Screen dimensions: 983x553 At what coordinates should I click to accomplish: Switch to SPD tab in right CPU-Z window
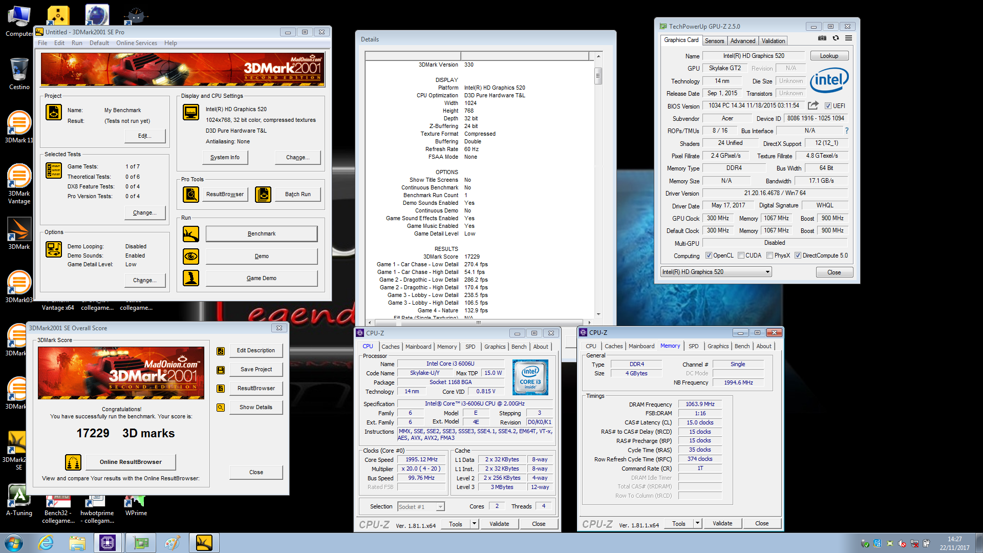point(693,346)
